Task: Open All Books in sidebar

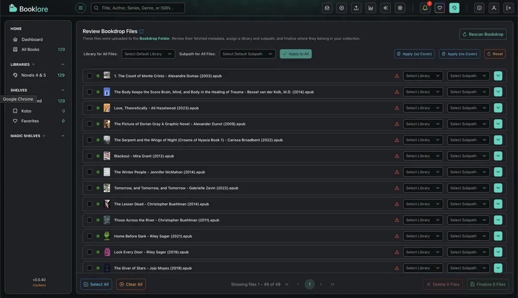Action: (x=39, y=50)
